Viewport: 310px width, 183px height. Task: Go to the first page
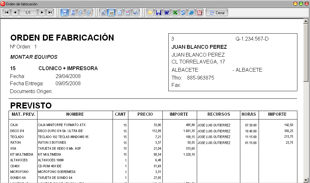point(6,13)
